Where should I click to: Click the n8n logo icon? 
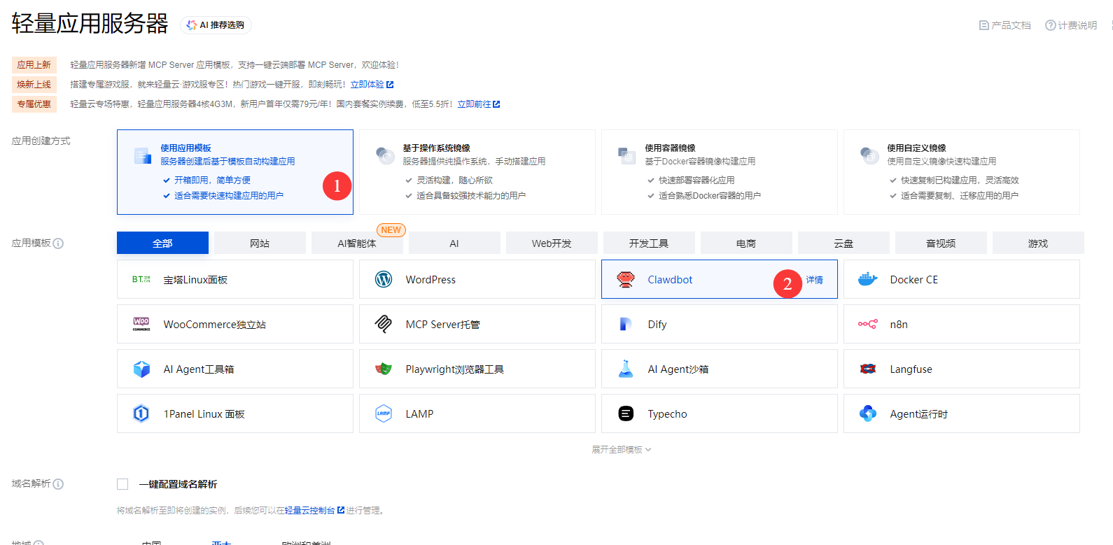(x=868, y=324)
